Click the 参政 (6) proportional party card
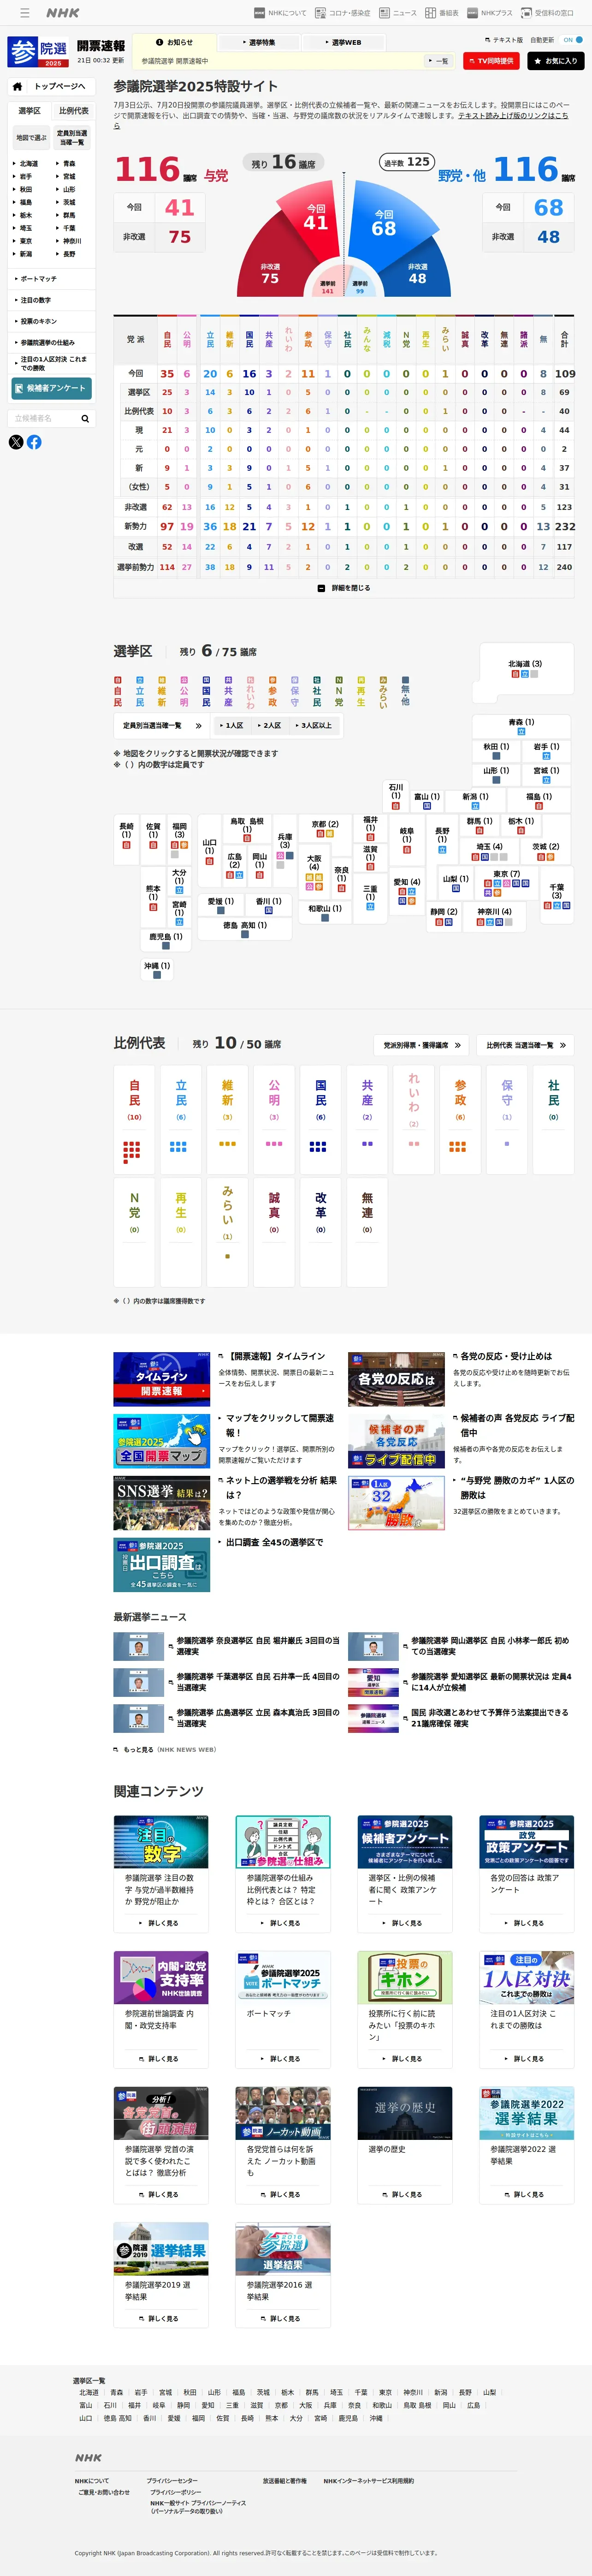The width and height of the screenshot is (592, 2576). pyautogui.click(x=460, y=1120)
